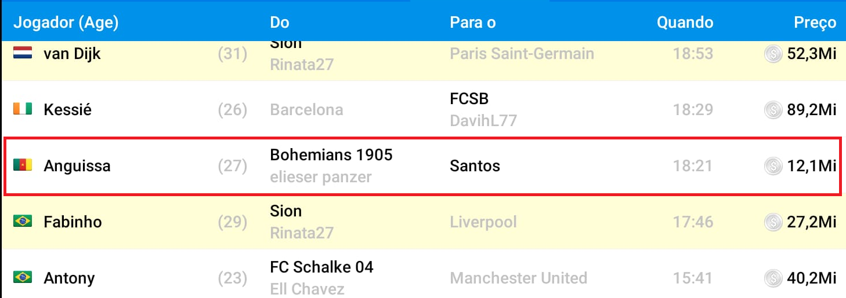
Task: Click the Brazil flag beside Fabinho
Action: click(x=23, y=221)
